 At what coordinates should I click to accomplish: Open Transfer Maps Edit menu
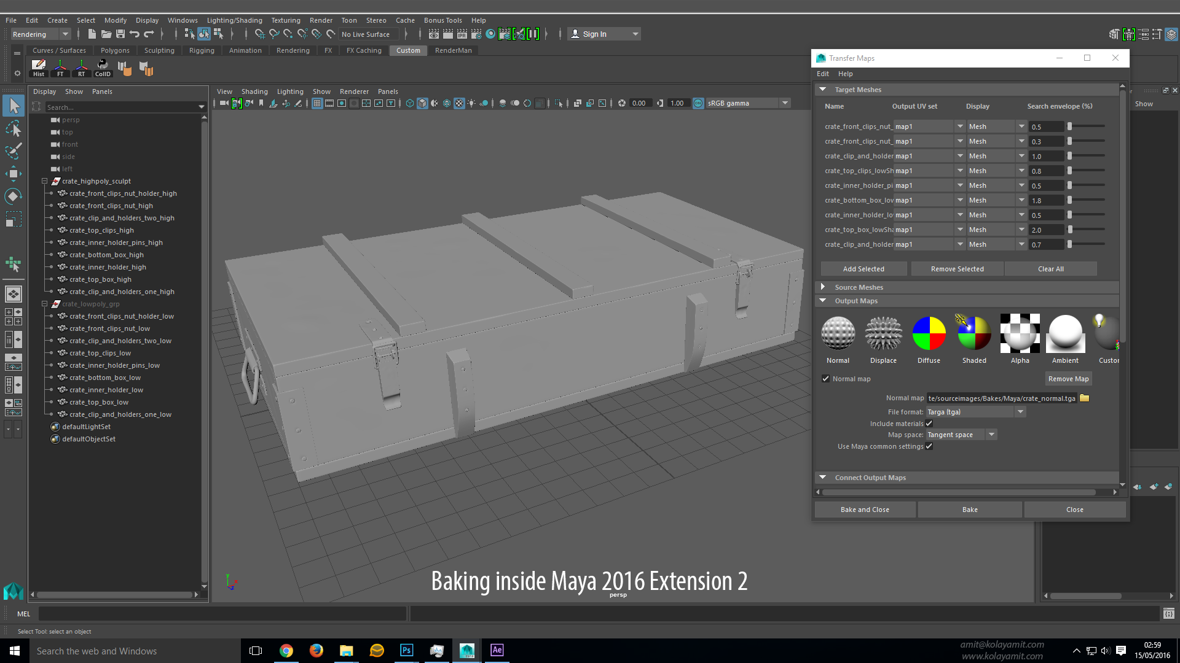click(x=822, y=74)
